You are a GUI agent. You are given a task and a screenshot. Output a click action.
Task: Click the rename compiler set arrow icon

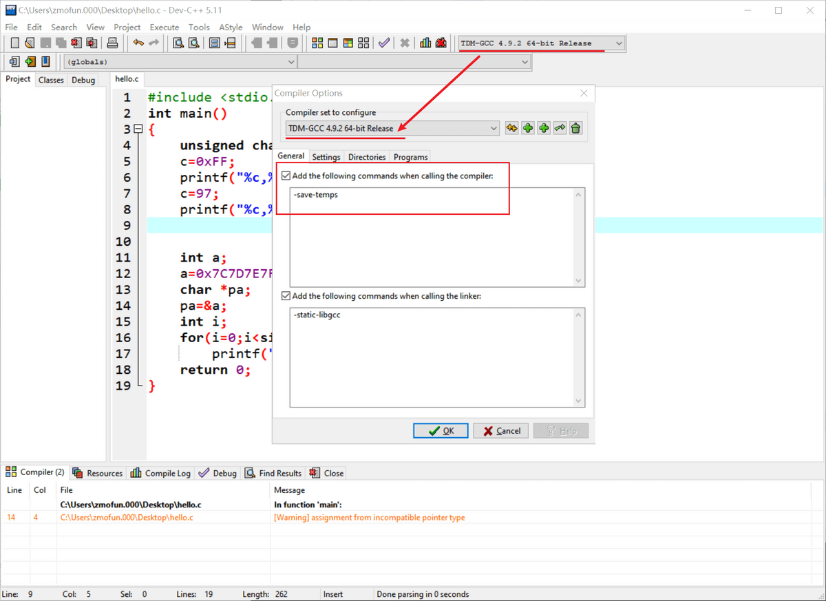(x=559, y=127)
